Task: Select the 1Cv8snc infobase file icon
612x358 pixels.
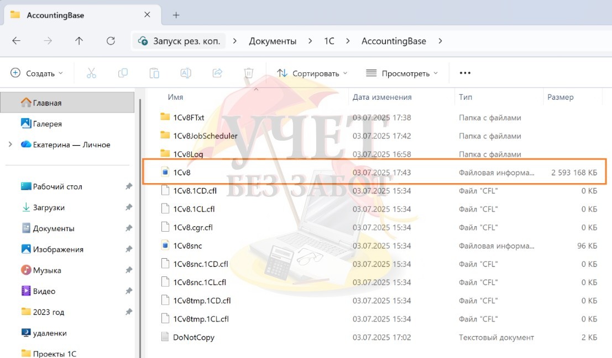Action: pyautogui.click(x=165, y=245)
